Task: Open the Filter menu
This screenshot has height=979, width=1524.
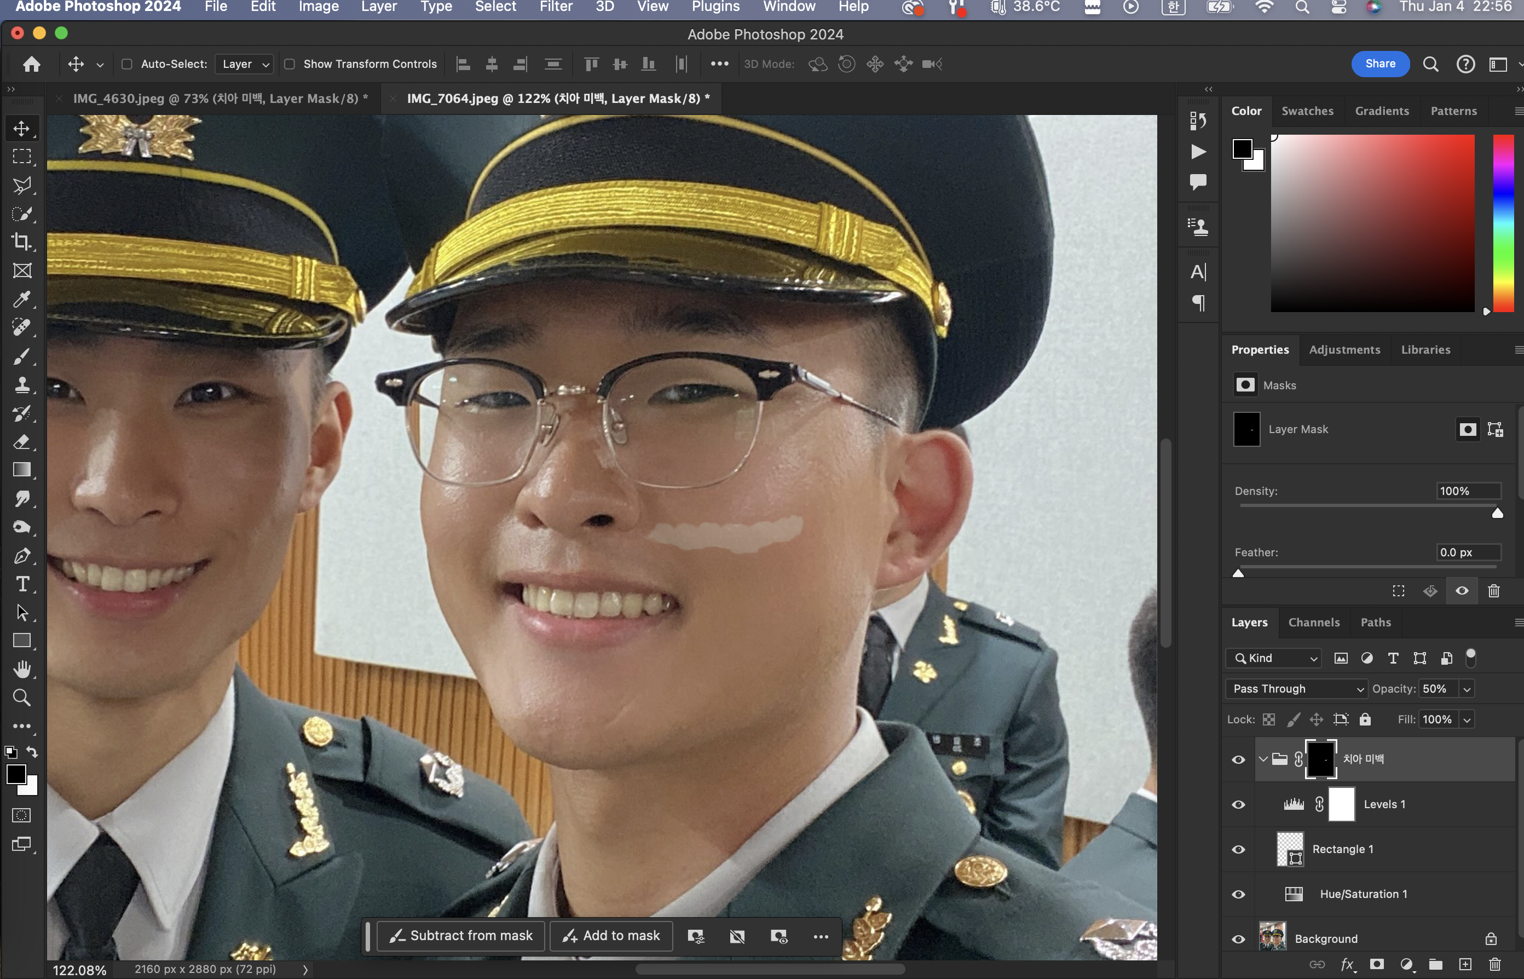Action: pos(556,7)
